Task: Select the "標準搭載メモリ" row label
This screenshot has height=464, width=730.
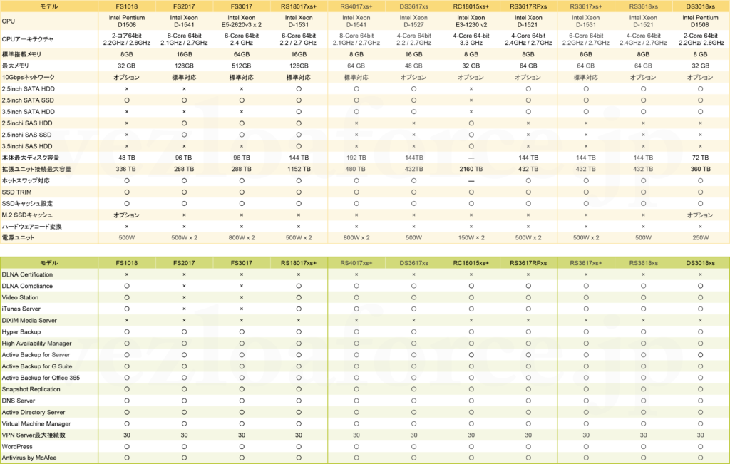Action: click(21, 54)
